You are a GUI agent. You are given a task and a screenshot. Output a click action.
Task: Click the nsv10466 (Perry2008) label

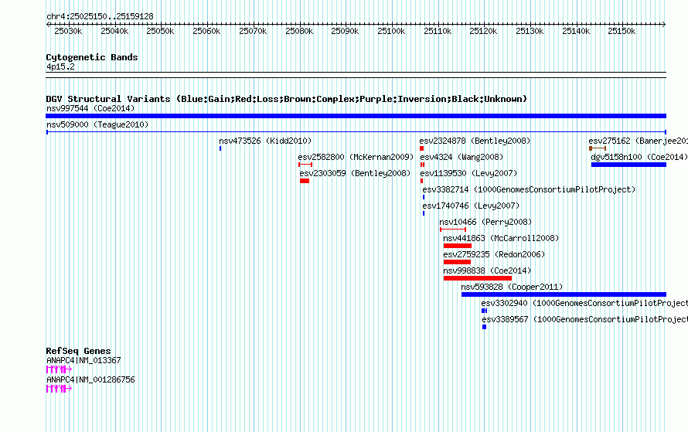[485, 222]
